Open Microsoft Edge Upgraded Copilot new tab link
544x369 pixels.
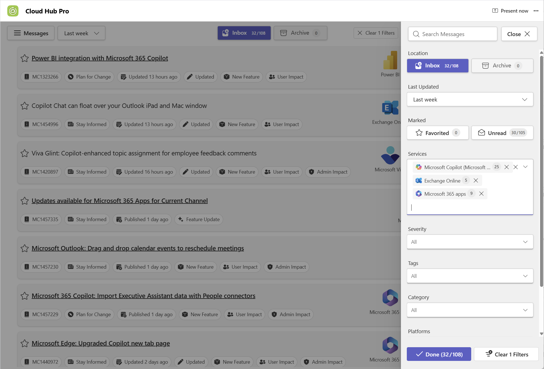pyautogui.click(x=101, y=343)
